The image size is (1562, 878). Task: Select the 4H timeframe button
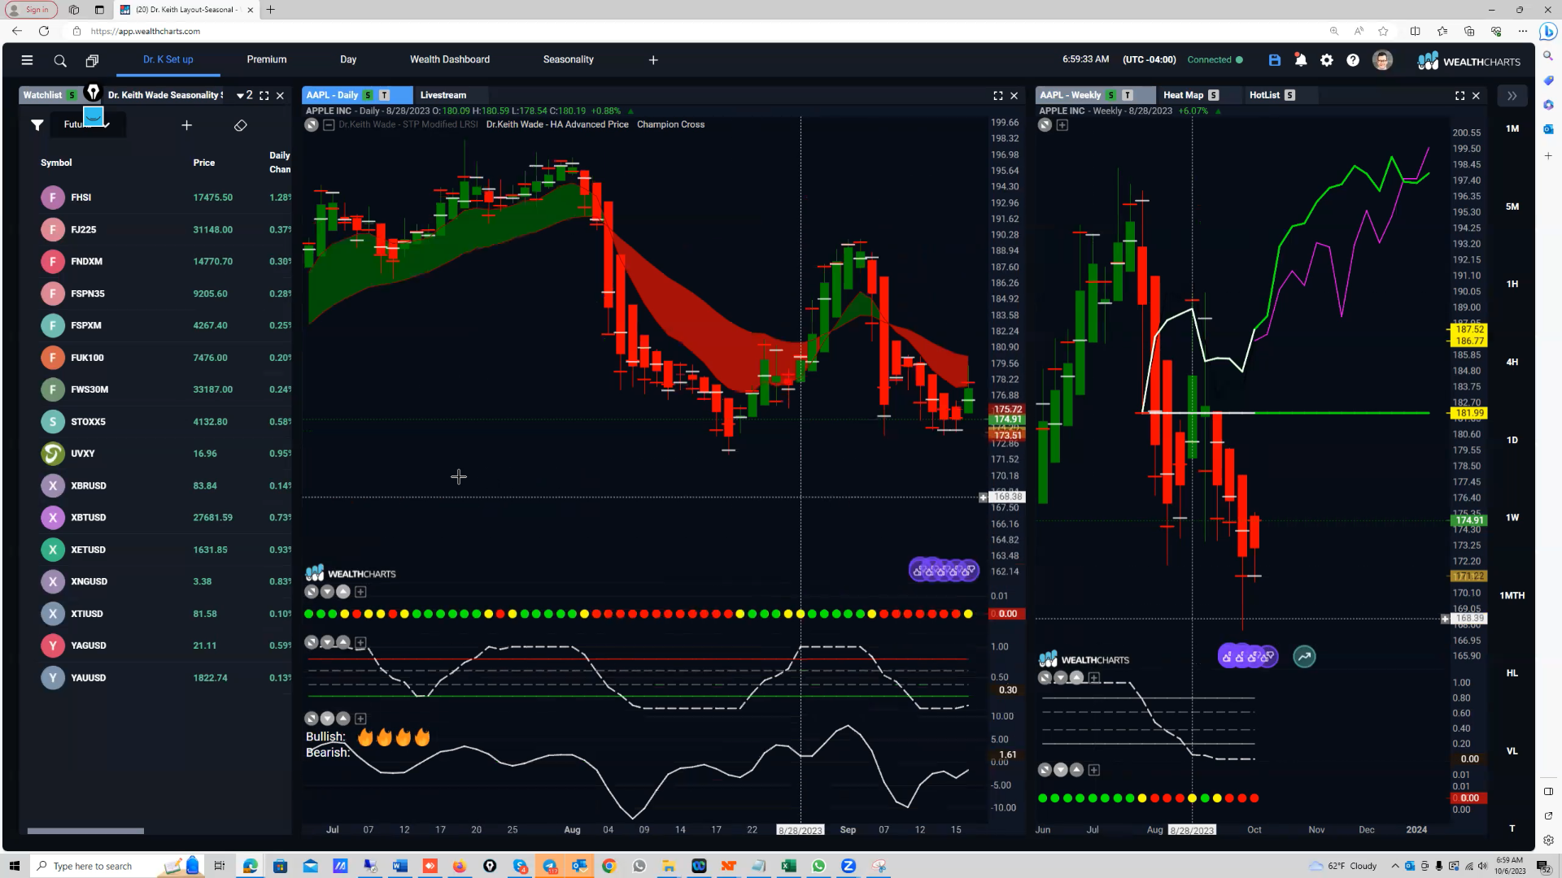(x=1512, y=363)
